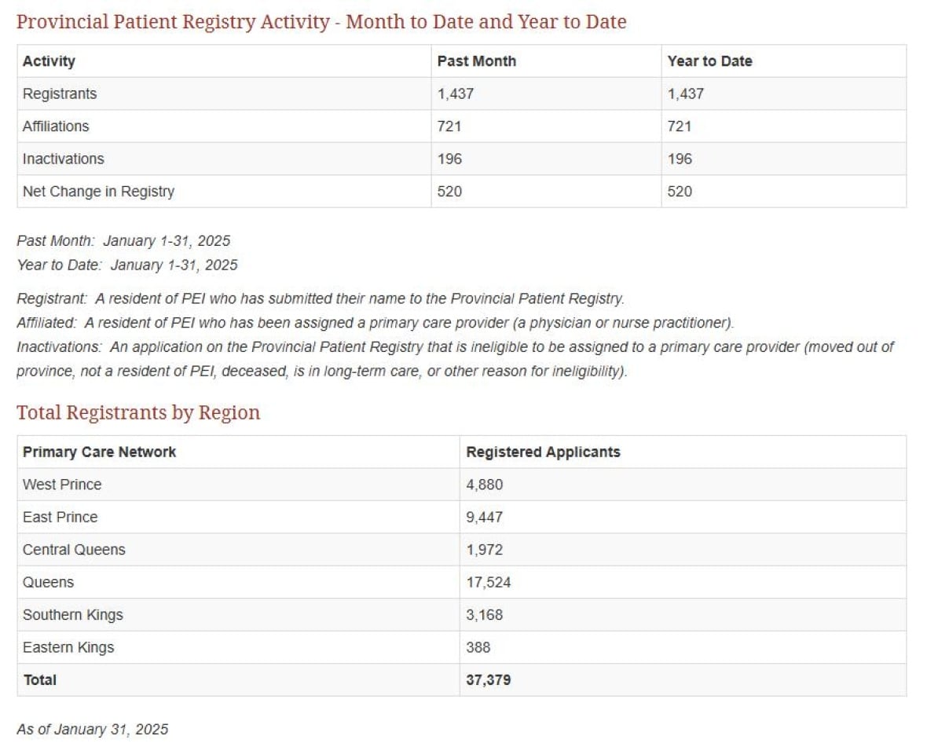927x747 pixels.
Task: Click the Eastern Kings row label
Action: tap(68, 648)
